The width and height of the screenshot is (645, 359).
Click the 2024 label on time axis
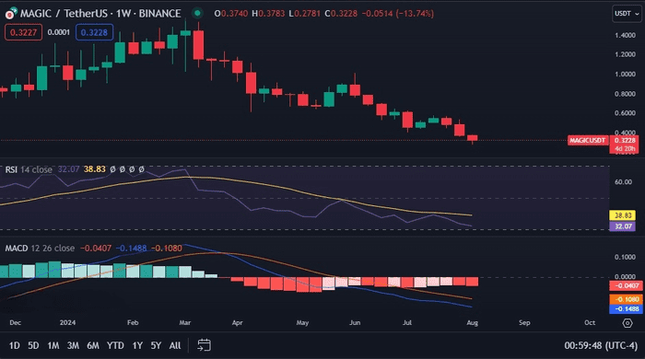click(x=67, y=323)
